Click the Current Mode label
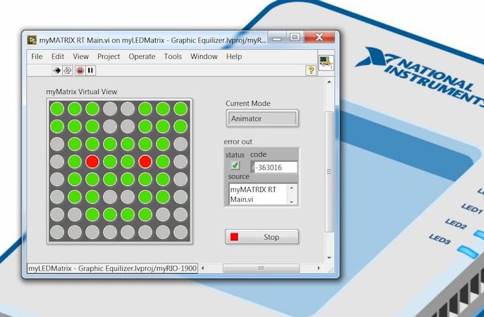This screenshot has width=484, height=317. [x=248, y=104]
